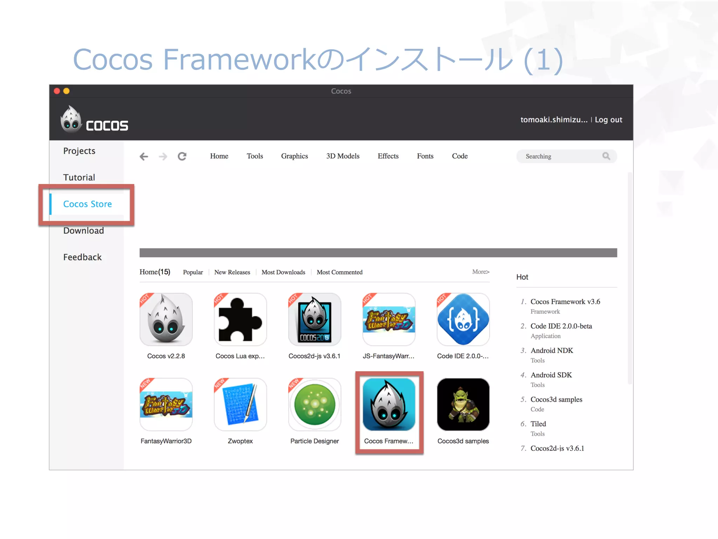
Task: Open Tutorial in the sidebar
Action: [x=79, y=178]
